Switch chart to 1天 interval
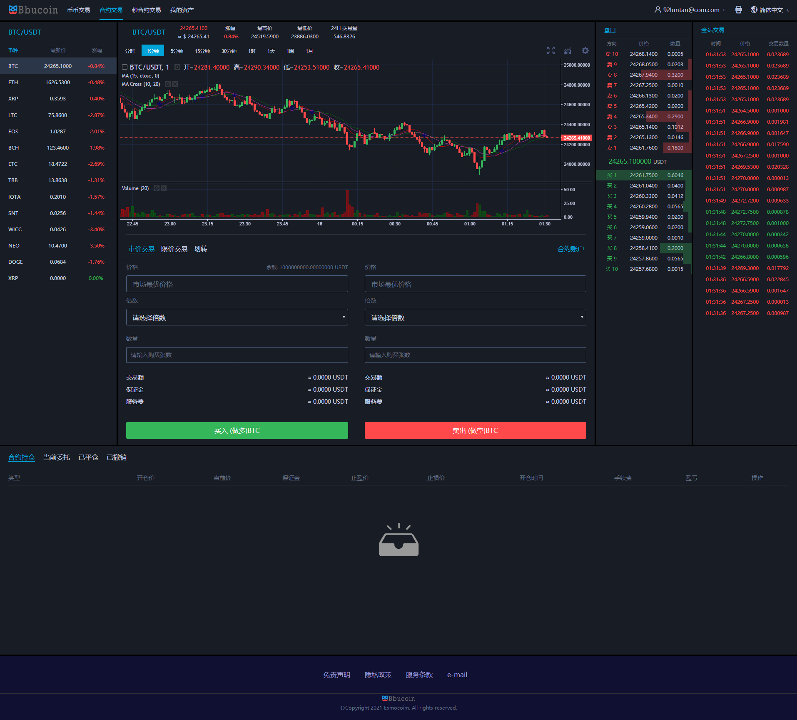The width and height of the screenshot is (797, 720). point(271,51)
